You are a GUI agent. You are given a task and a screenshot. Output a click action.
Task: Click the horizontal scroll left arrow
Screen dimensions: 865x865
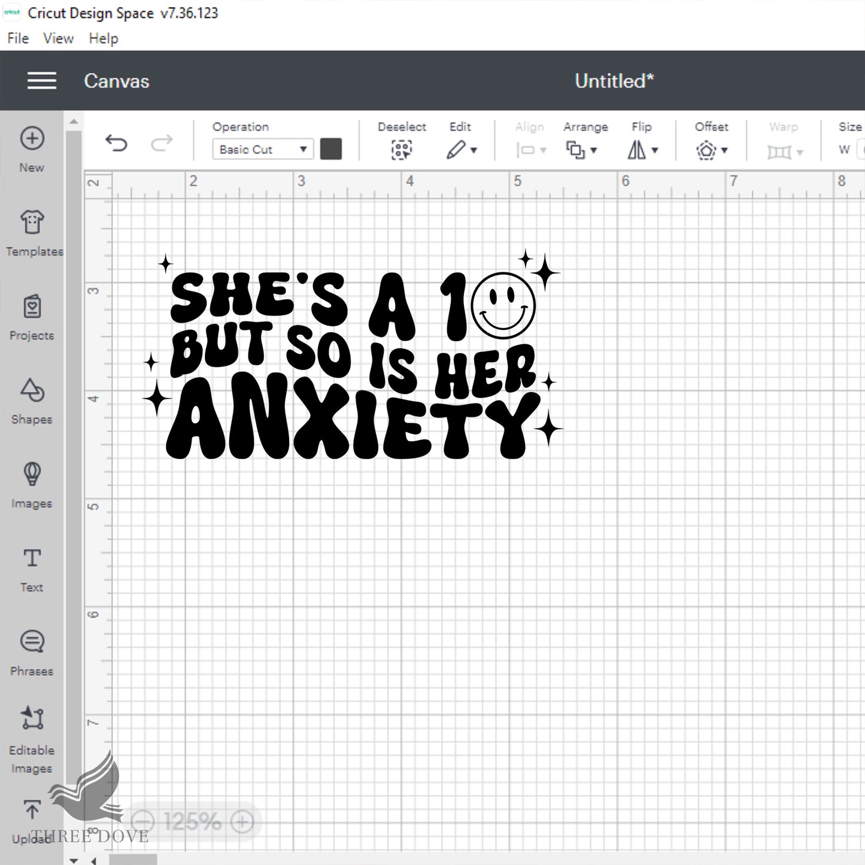(x=93, y=860)
